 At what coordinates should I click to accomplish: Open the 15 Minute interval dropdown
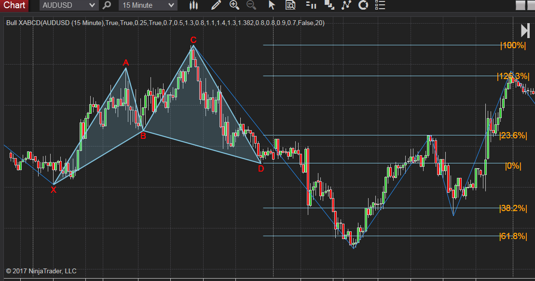tap(147, 5)
